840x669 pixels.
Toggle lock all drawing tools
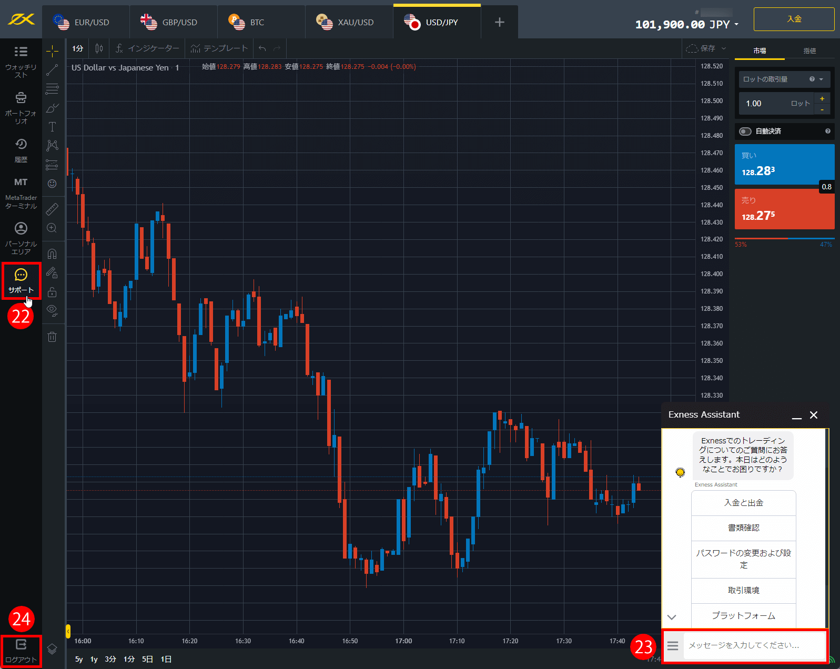tap(52, 292)
